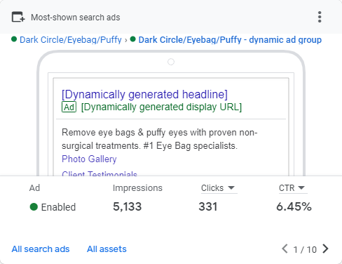Click Client Testimonials sitelink in preview
Screen dimensions: 342x264
pos(100,173)
